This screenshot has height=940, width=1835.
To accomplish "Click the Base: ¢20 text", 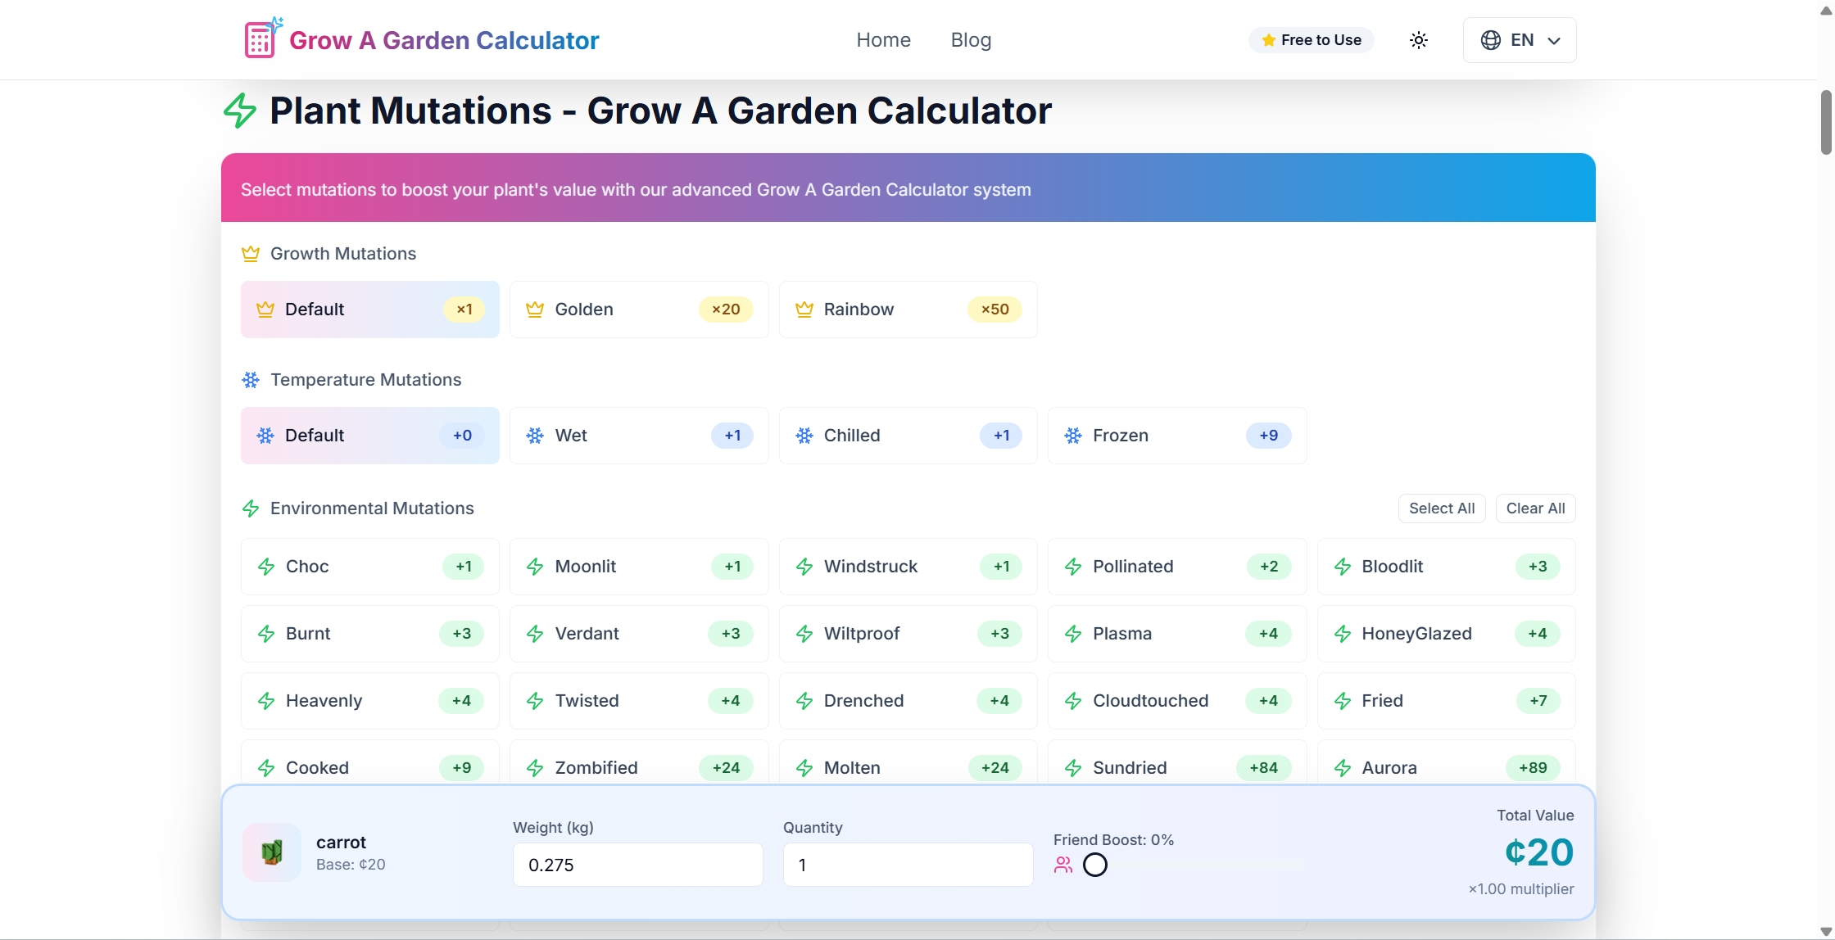I will 351,865.
